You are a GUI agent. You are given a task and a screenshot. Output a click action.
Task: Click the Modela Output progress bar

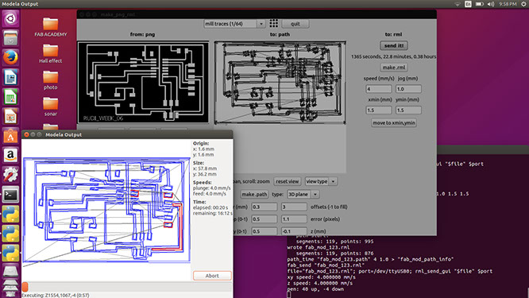point(127,287)
